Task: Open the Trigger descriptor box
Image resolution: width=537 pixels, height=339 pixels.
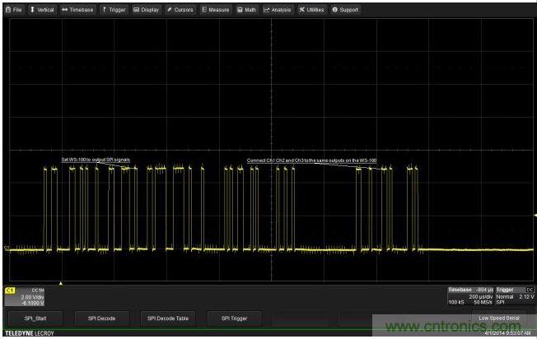Action: 516,296
